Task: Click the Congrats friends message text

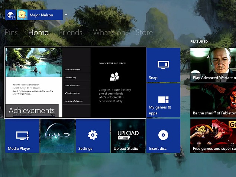Action: pos(115,95)
